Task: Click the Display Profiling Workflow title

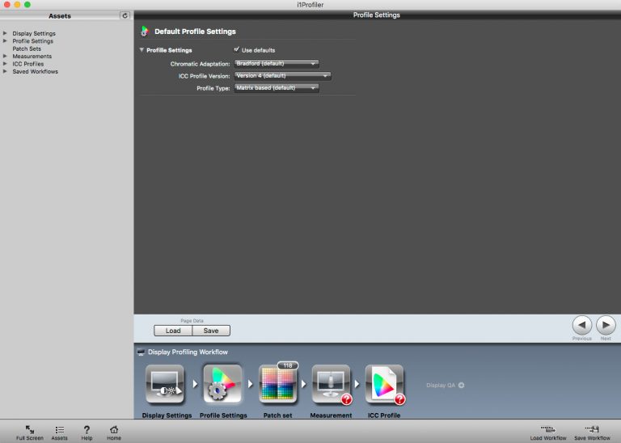Action: tap(188, 352)
